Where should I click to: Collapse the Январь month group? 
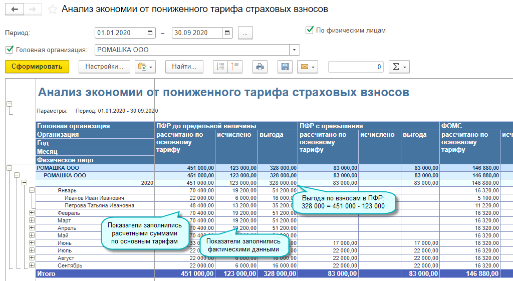click(32, 190)
